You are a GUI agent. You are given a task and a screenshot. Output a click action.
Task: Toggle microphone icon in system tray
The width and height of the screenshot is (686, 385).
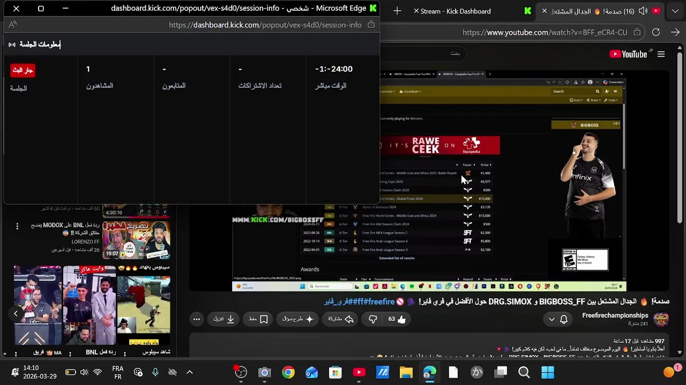(x=155, y=372)
